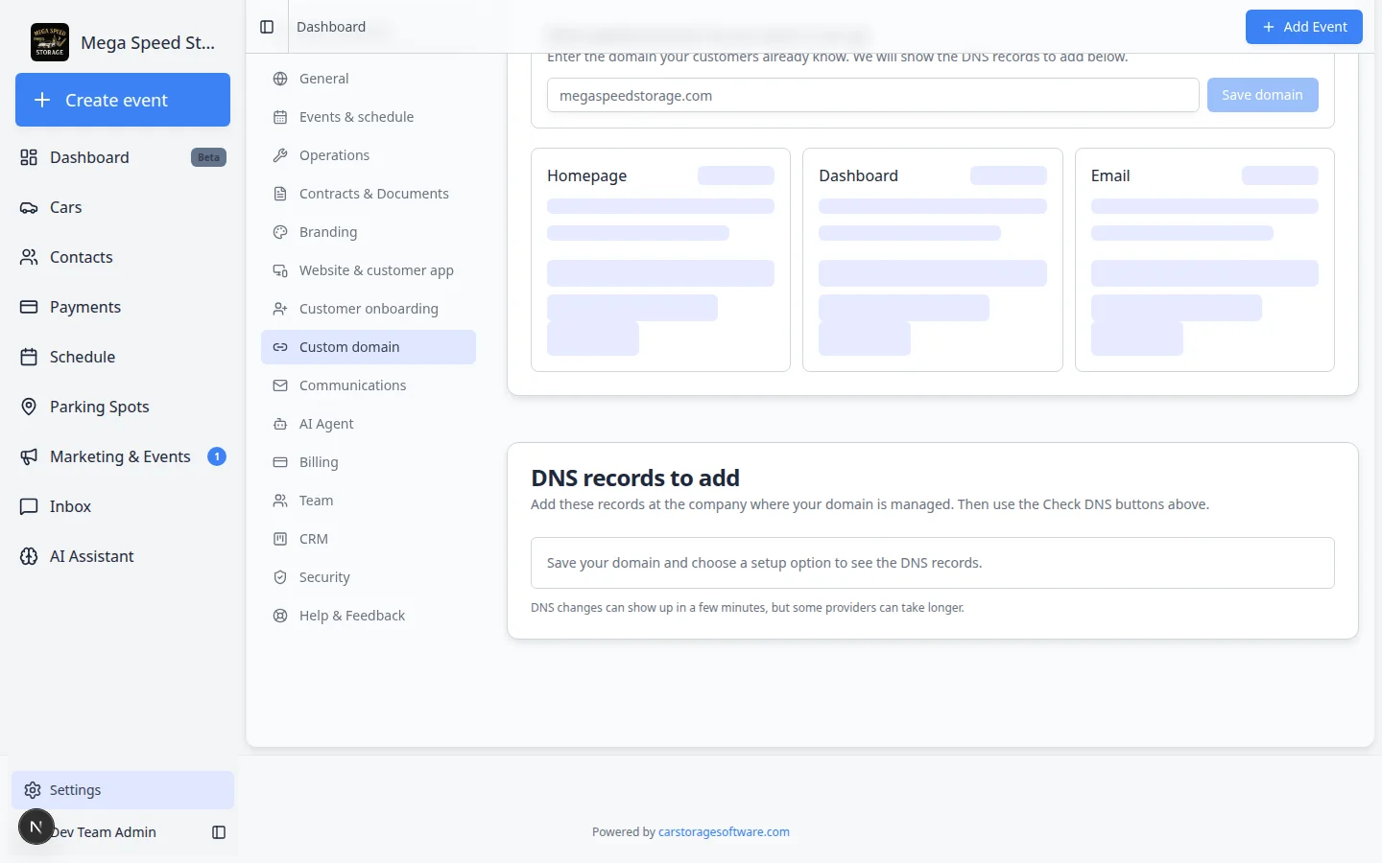The width and height of the screenshot is (1382, 863).
Task: Click the Inbox message icon
Action: pyautogui.click(x=29, y=506)
